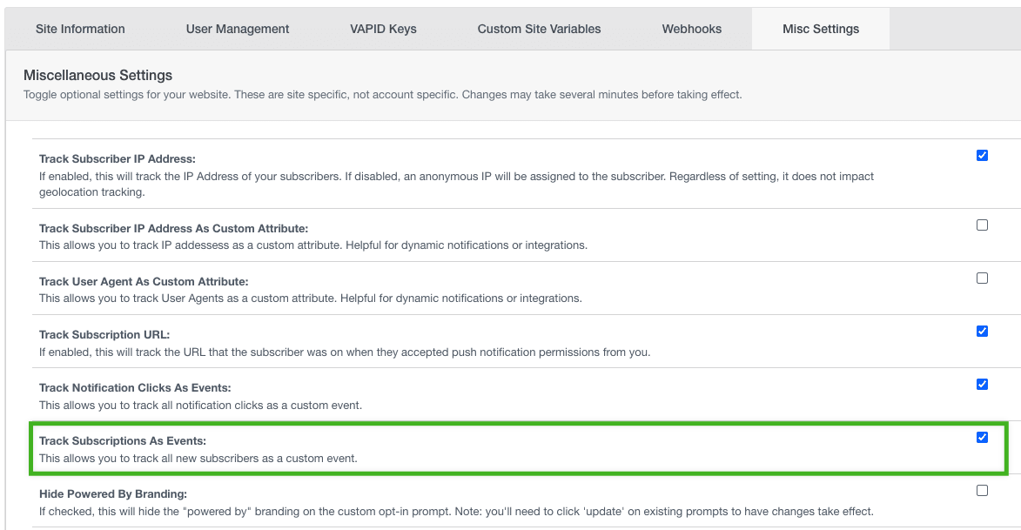Open the Site Information tab

[x=80, y=29]
